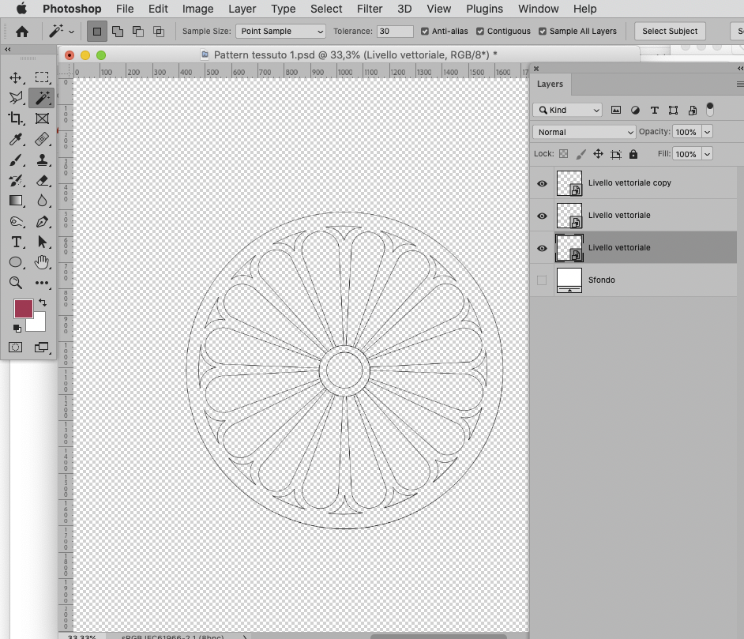Select the Eraser tool

pyautogui.click(x=43, y=181)
